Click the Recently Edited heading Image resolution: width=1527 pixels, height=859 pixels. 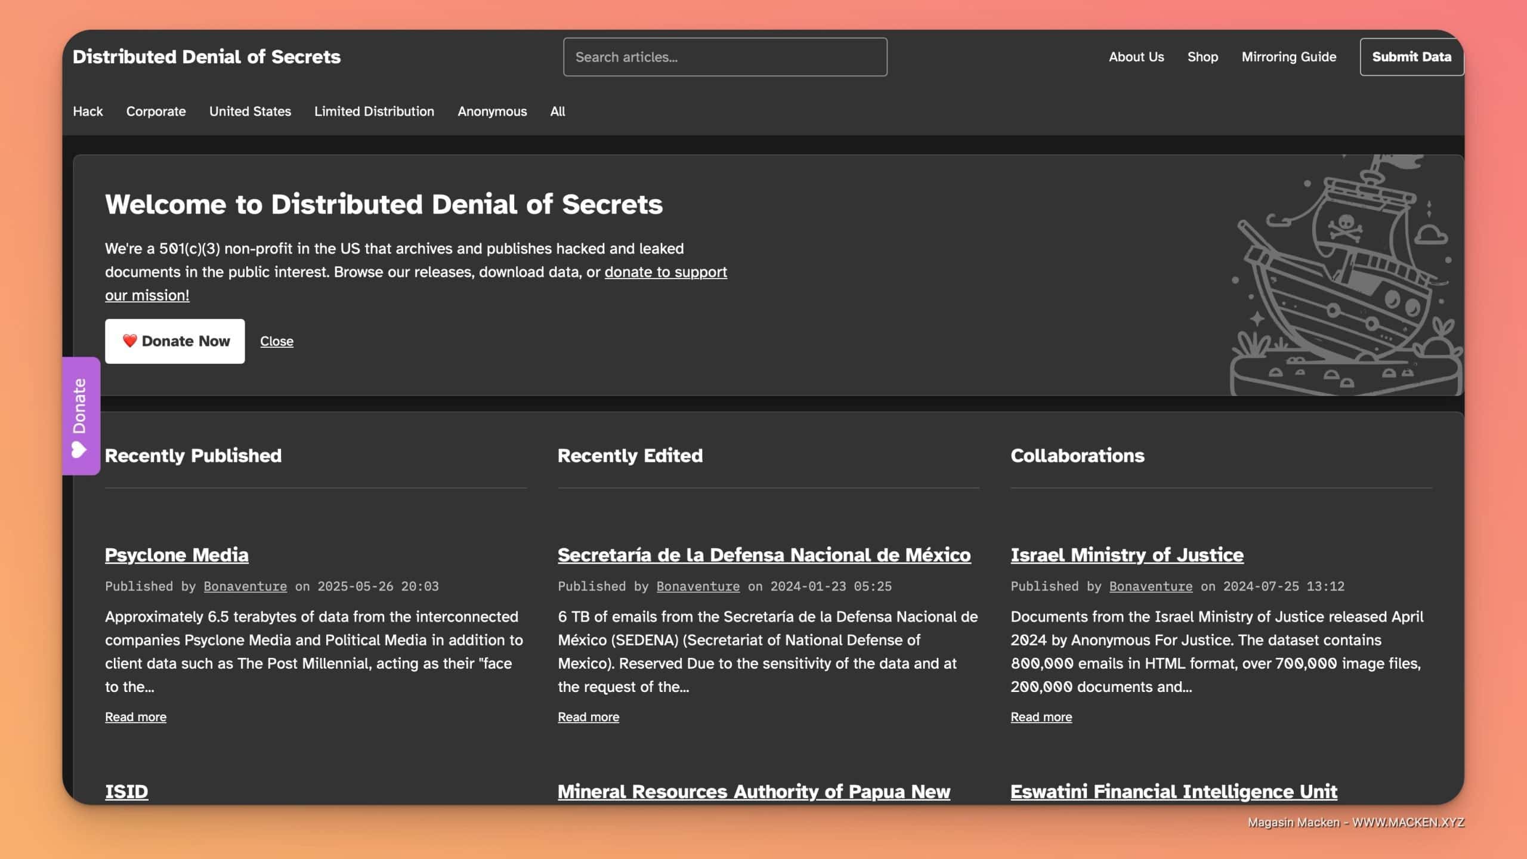630,456
